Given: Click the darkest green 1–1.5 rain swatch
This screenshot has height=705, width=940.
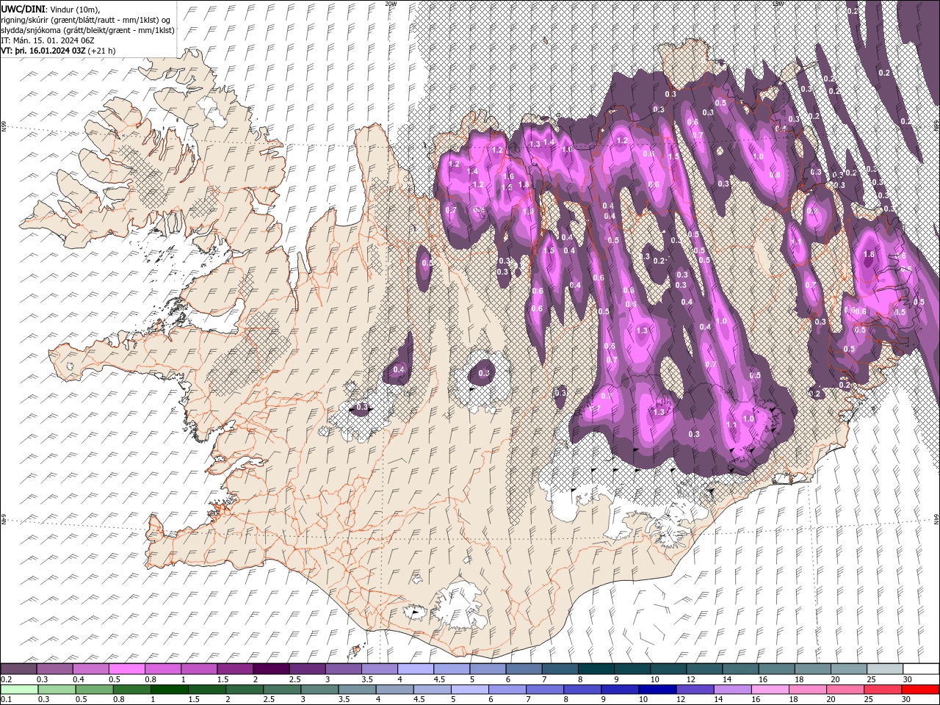Looking at the screenshot, I should 170,690.
